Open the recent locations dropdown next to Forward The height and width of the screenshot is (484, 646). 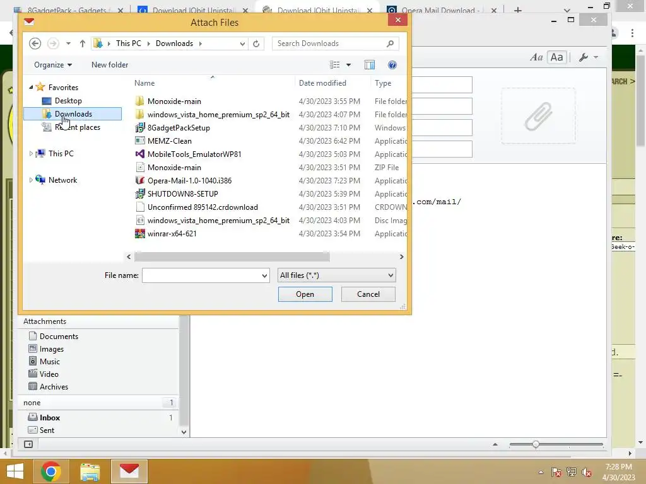coord(68,43)
